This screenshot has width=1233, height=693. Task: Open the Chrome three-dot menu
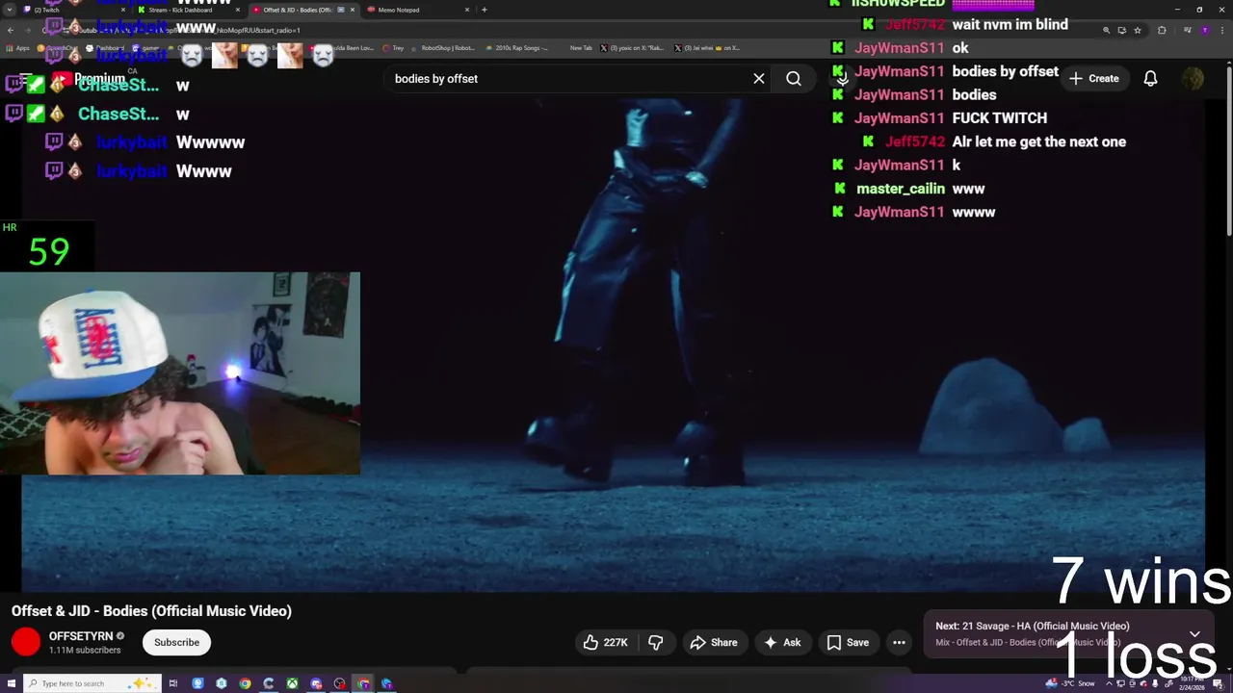(x=1222, y=30)
